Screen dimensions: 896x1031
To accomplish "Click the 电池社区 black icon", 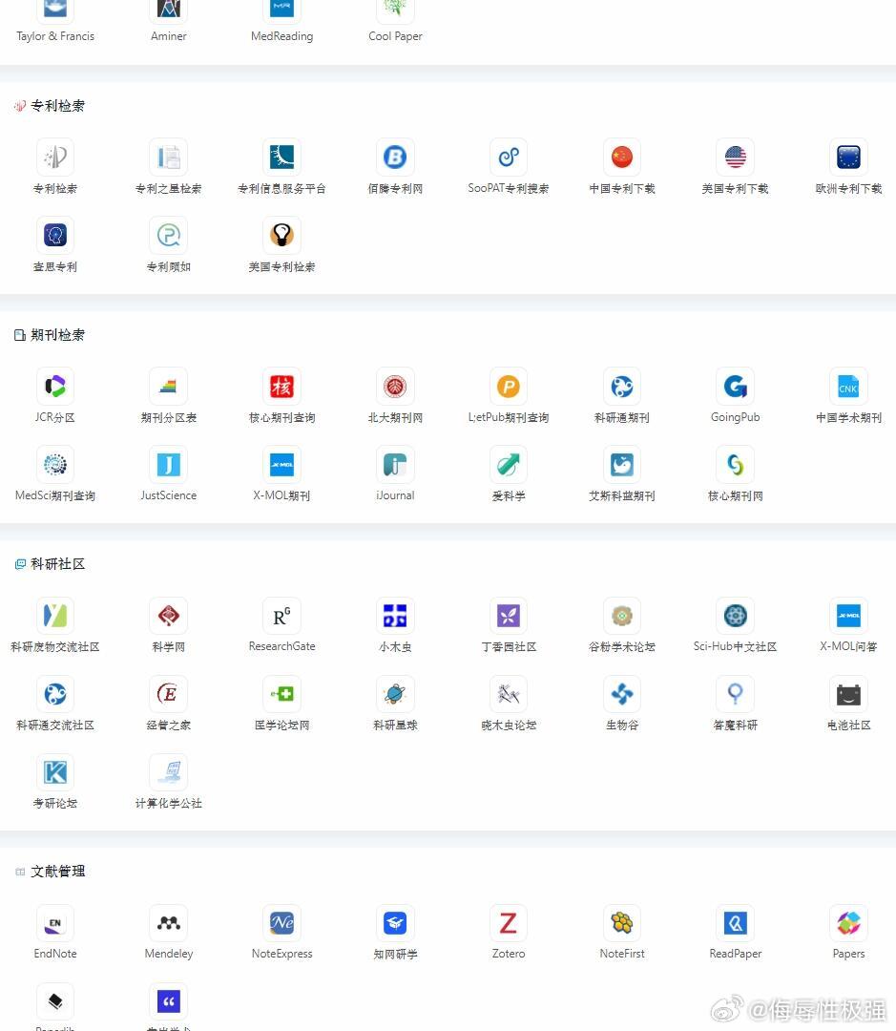I will click(x=848, y=694).
